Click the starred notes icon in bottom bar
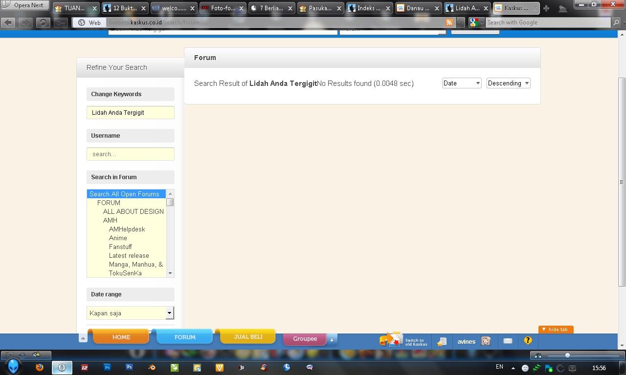 coord(442,341)
